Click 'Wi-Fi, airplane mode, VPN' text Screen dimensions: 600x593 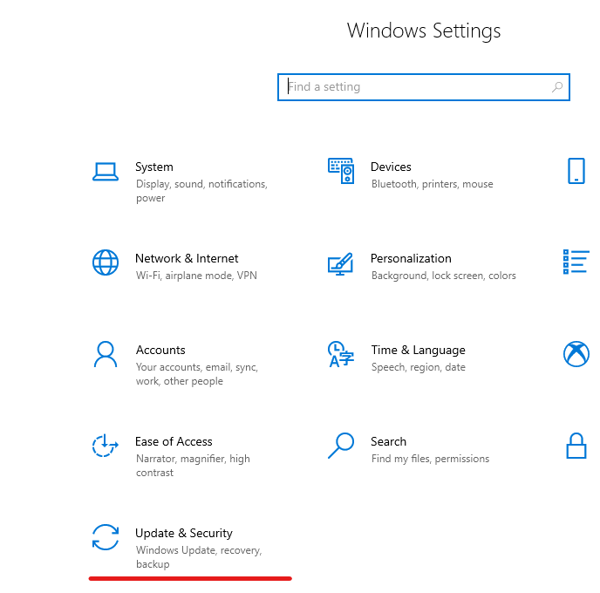[x=196, y=276]
